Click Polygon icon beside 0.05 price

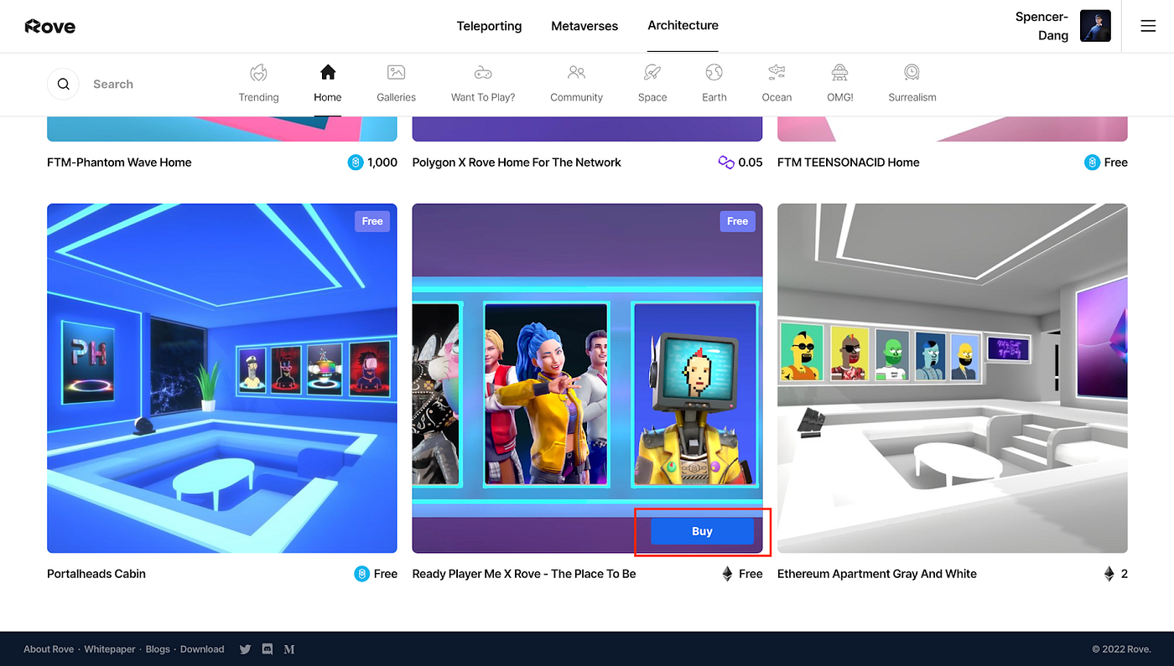pos(726,163)
